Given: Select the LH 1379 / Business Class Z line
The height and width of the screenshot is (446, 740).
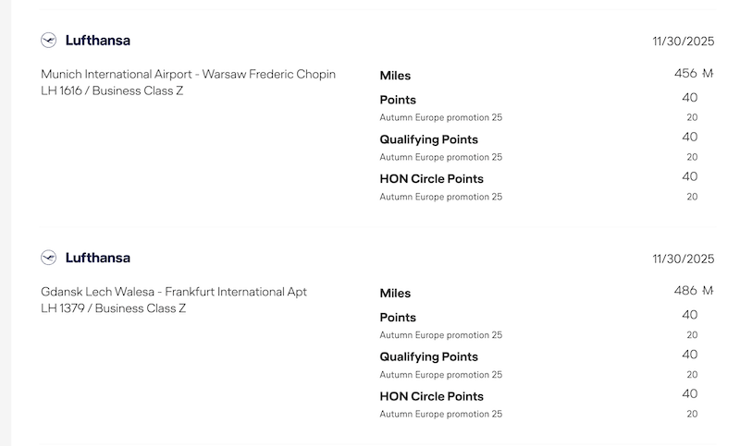Looking at the screenshot, I should point(113,308).
